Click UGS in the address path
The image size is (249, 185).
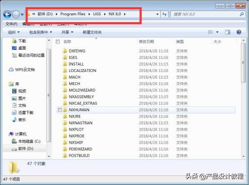pos(97,14)
